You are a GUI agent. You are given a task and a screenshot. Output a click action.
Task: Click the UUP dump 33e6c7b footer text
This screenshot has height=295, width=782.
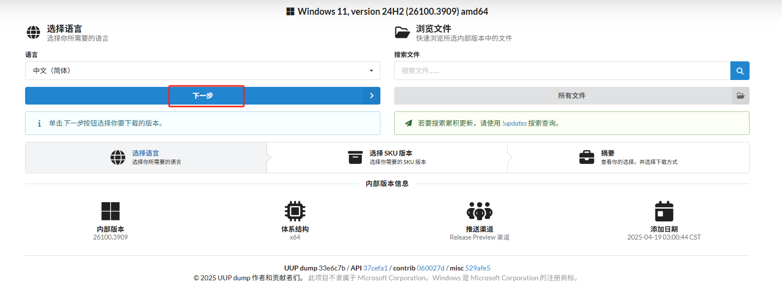[x=315, y=268]
